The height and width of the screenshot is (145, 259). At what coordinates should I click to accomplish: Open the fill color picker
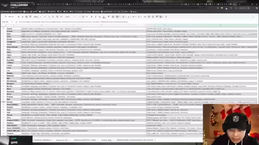point(109,17)
